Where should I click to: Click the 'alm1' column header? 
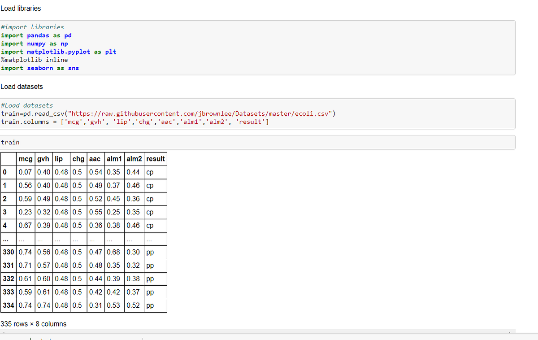click(x=114, y=158)
